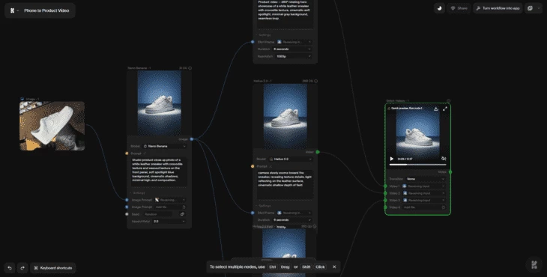Click the Nano Banana prompt input port
This screenshot has width=547, height=277.
click(x=127, y=153)
